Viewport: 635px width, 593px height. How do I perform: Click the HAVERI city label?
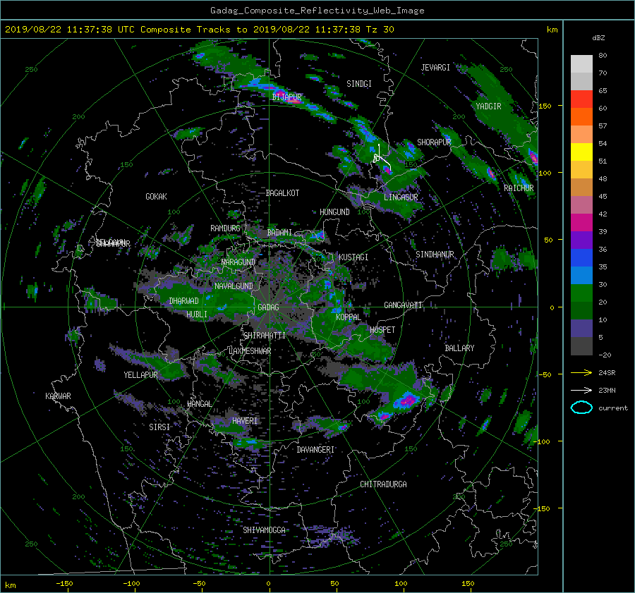pos(245,421)
